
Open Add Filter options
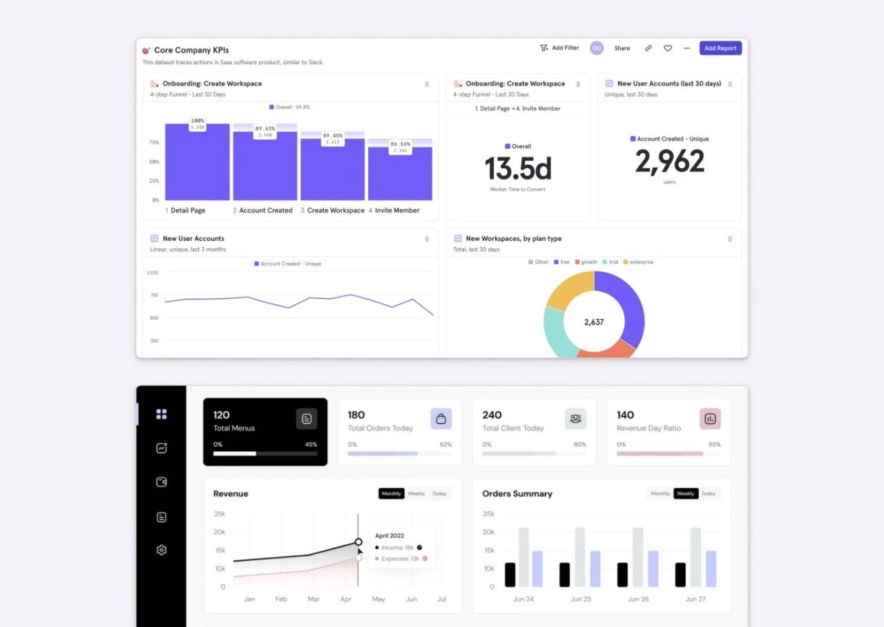click(559, 48)
